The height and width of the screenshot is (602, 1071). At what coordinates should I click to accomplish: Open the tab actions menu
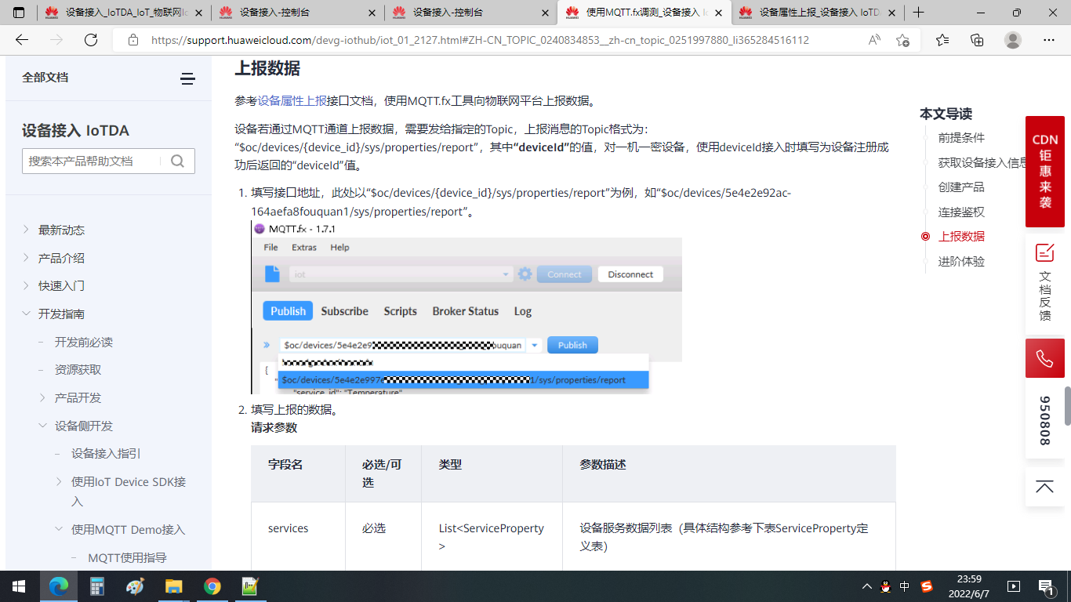pyautogui.click(x=19, y=13)
